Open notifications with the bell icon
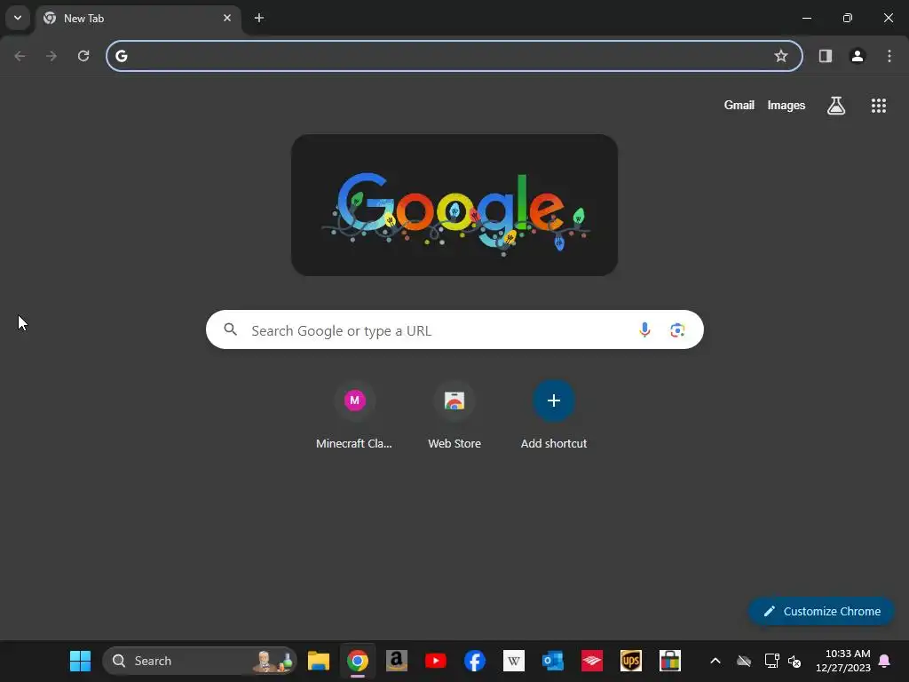 pyautogui.click(x=884, y=661)
